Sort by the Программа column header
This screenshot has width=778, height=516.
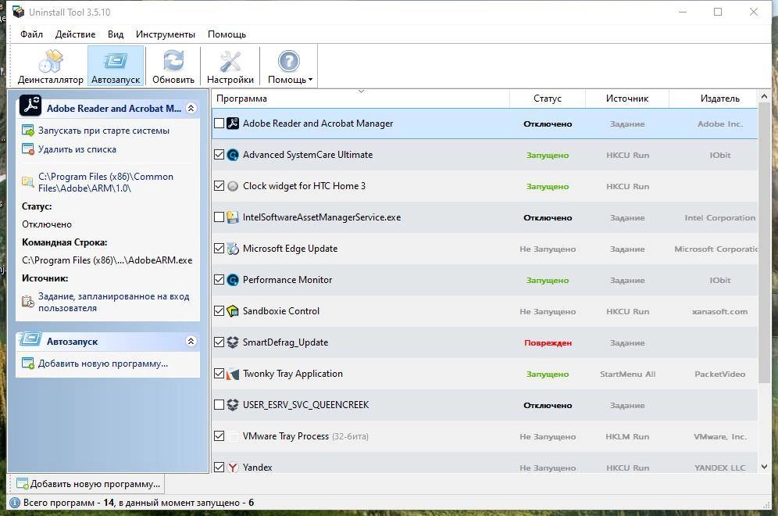pos(361,99)
